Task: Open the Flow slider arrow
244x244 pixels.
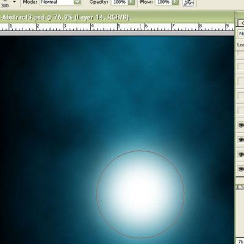Action: point(176,2)
